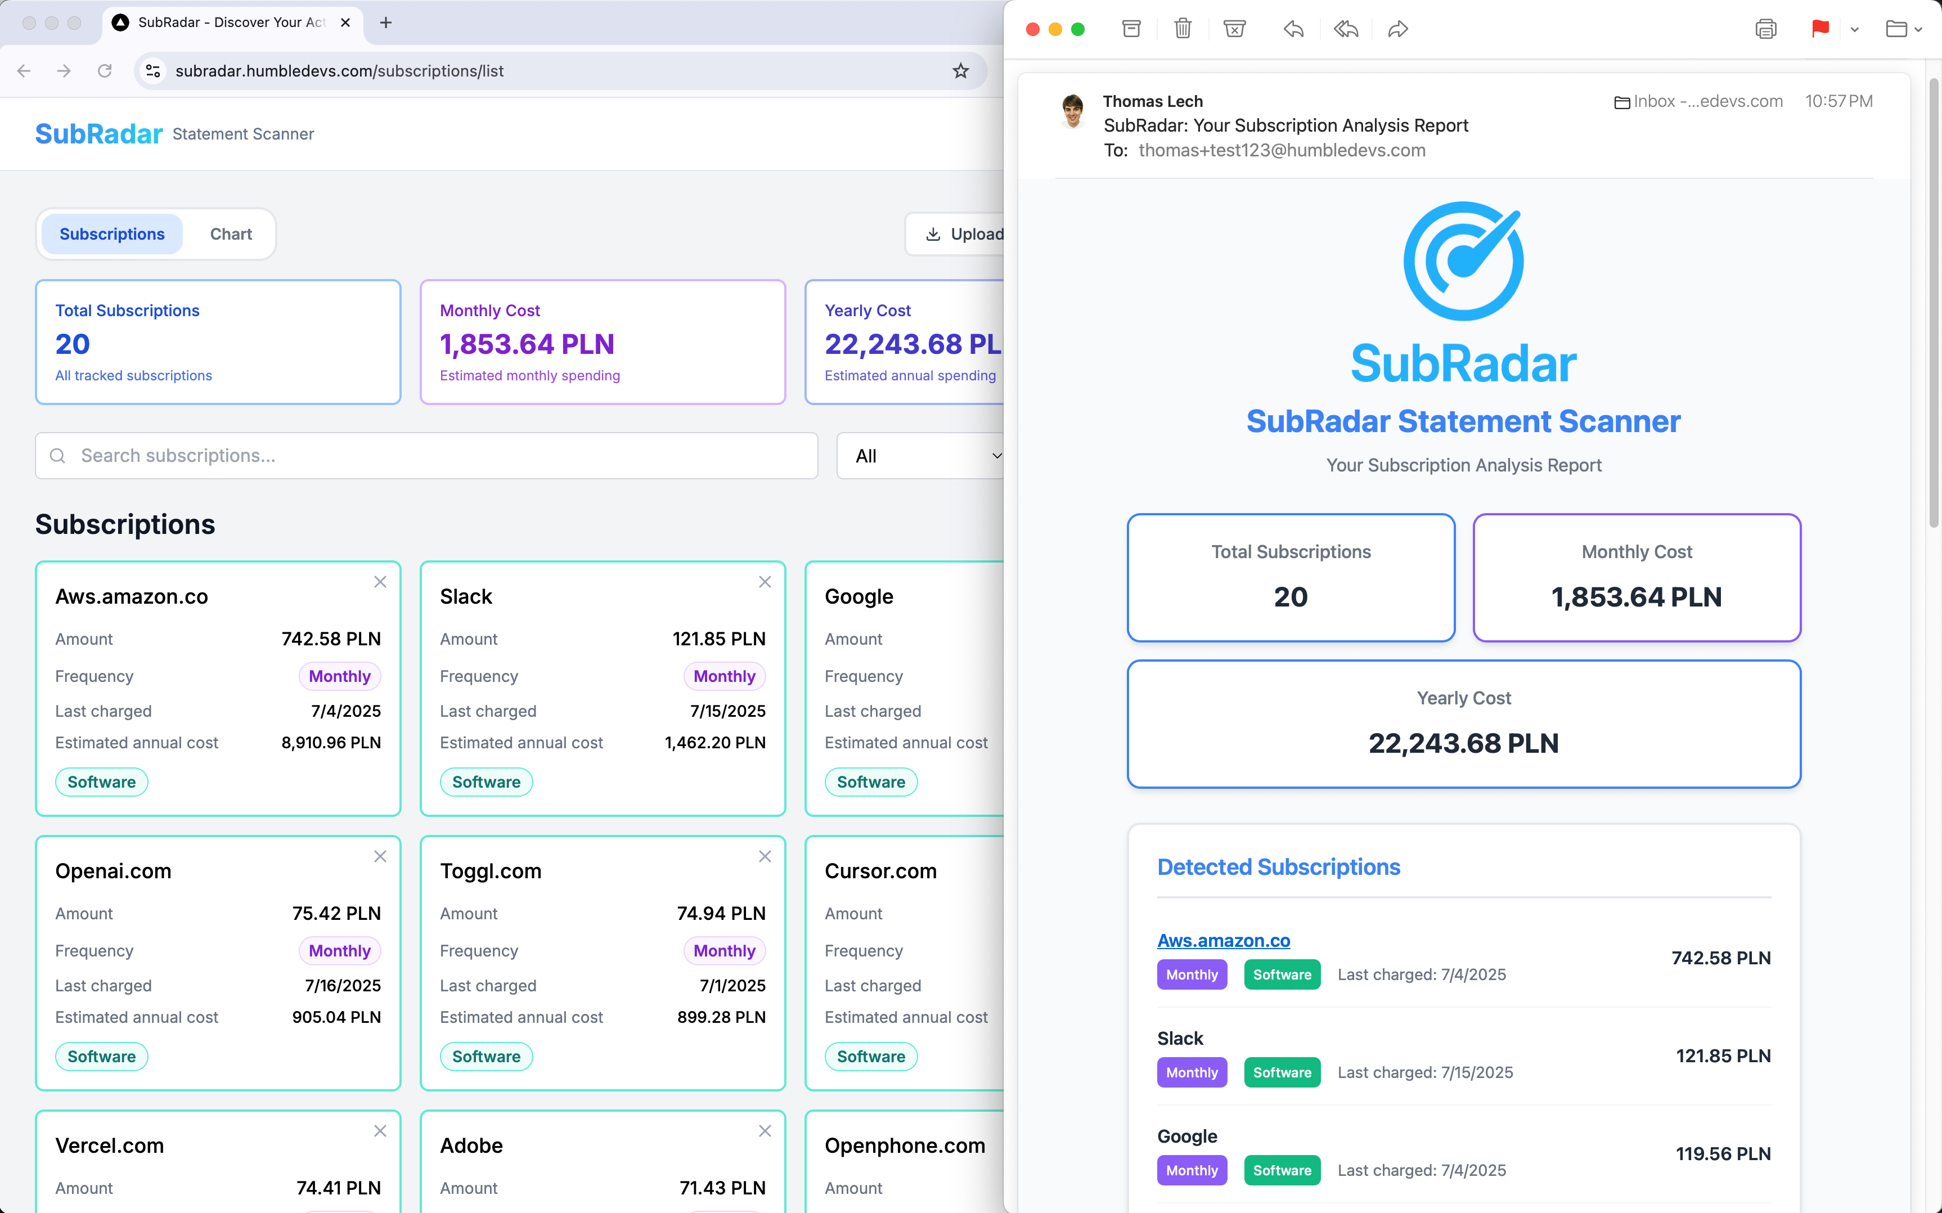Open site info icon in address bar
1942x1213 pixels.
pos(152,70)
